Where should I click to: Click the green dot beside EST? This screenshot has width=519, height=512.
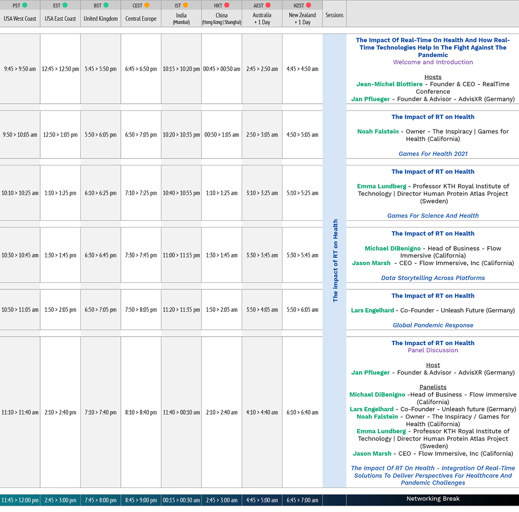coord(65,5)
